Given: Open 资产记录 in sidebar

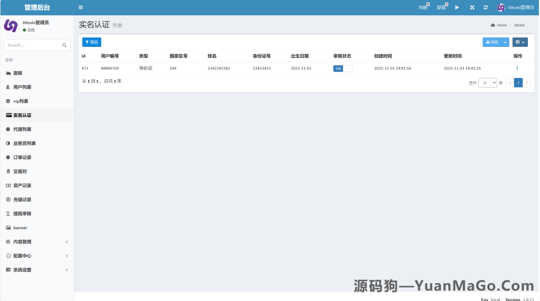Looking at the screenshot, I should (37, 186).
